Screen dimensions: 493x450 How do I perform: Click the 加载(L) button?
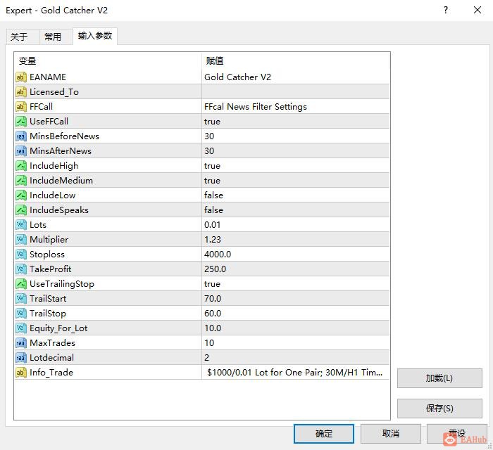click(439, 378)
